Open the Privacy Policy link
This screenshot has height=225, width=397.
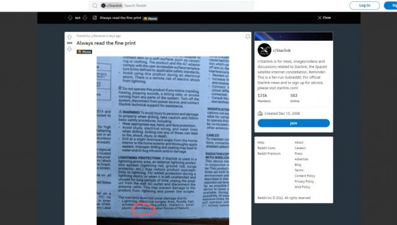tap(304, 182)
